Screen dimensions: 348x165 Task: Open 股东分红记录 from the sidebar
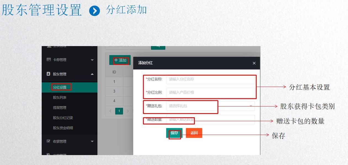(x=63, y=118)
